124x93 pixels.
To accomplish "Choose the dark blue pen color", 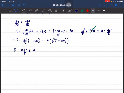I will tap(77, 11).
